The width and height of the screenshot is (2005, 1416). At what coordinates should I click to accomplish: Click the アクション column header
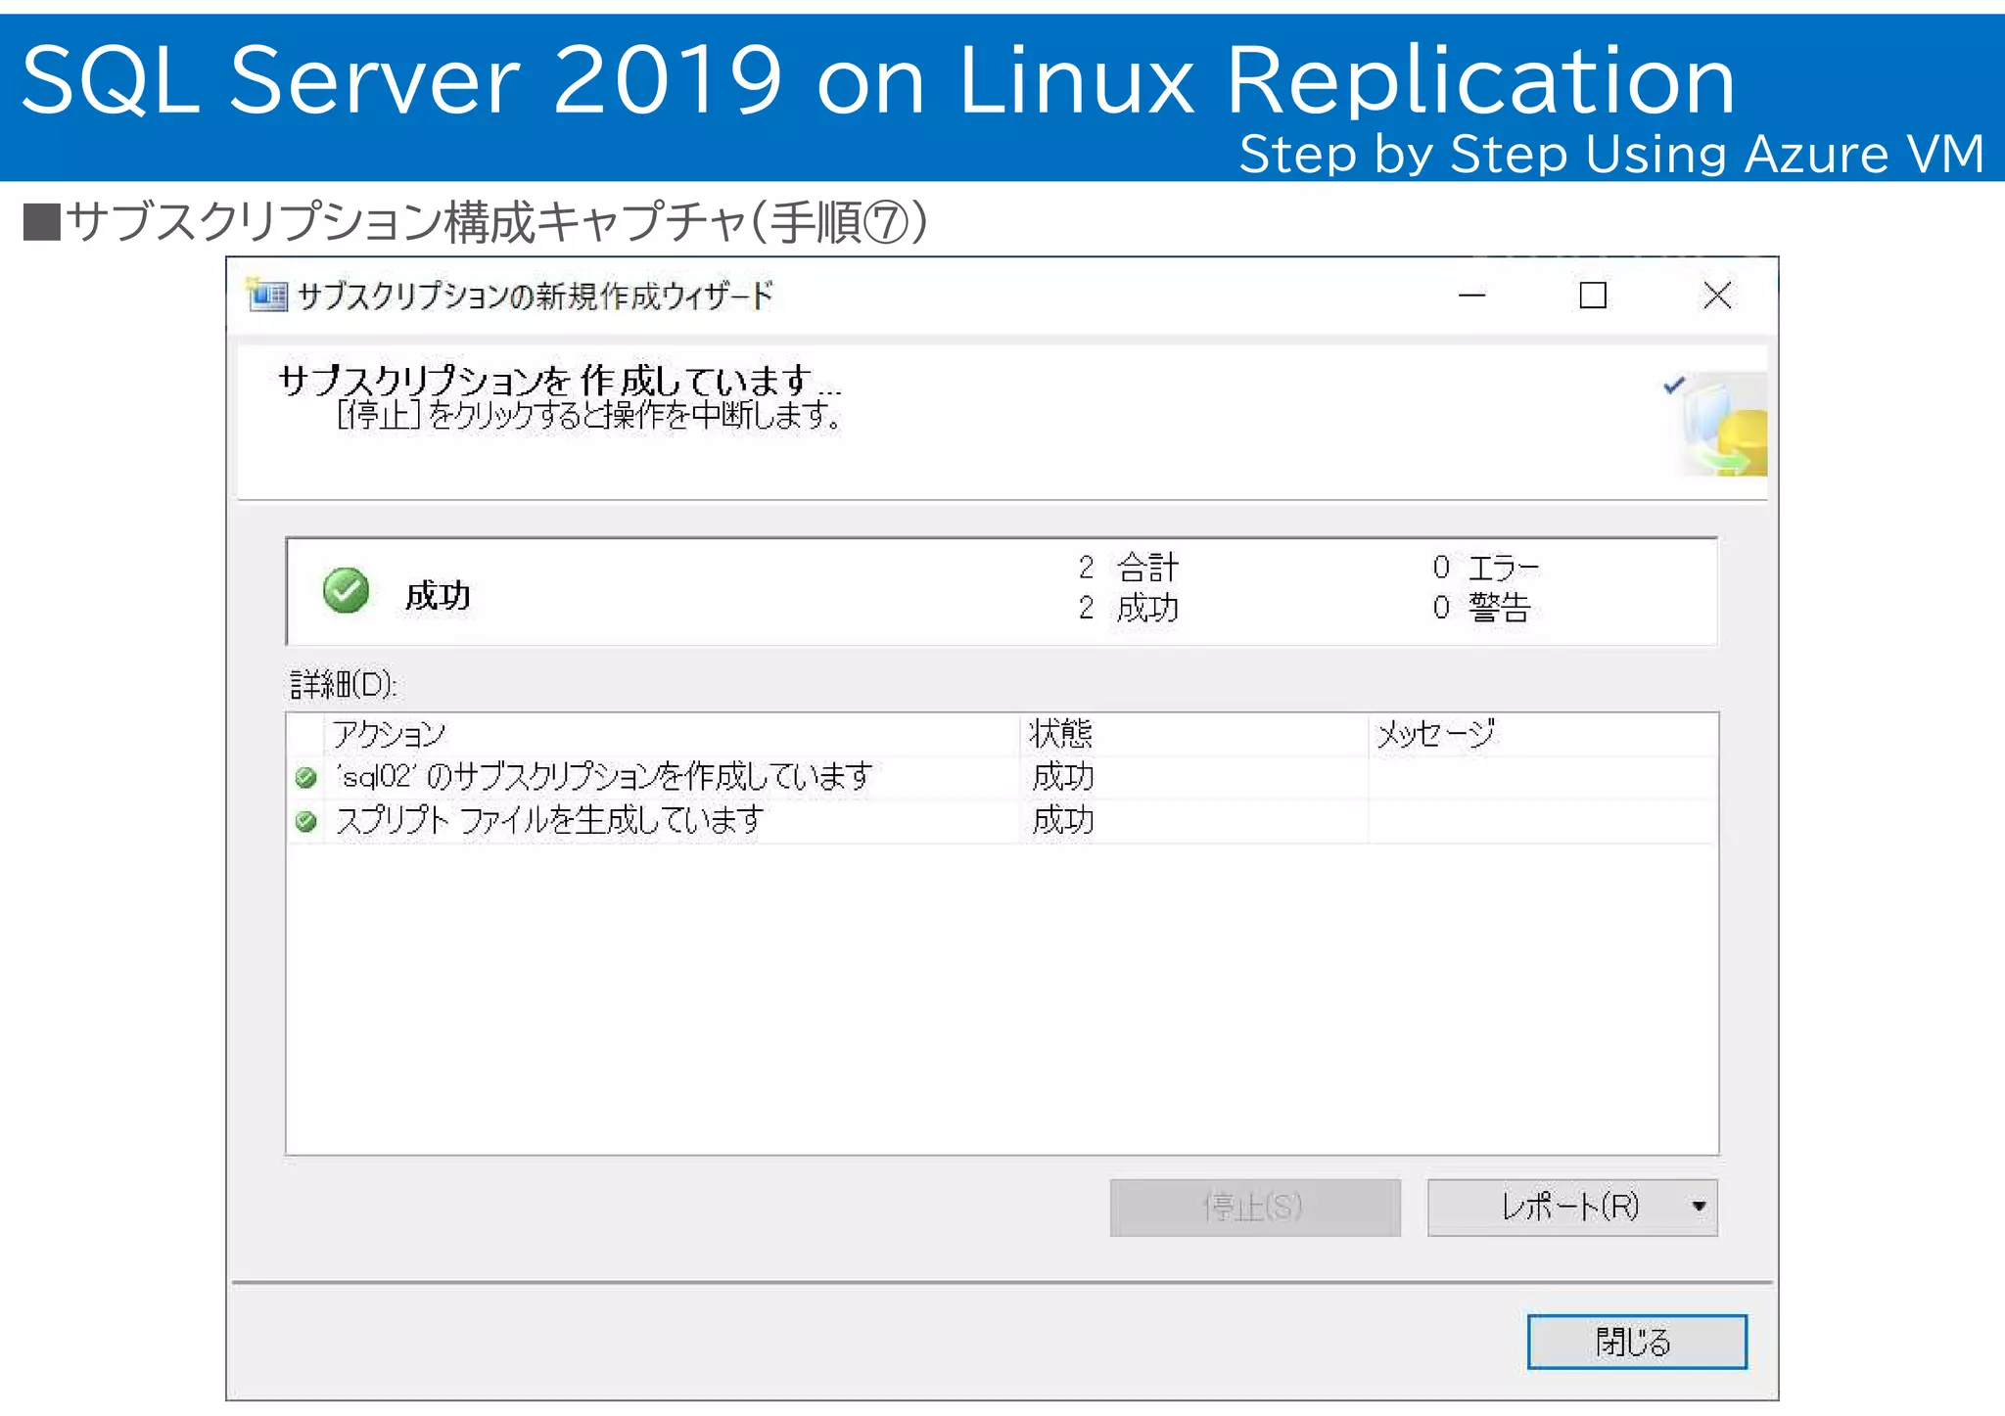point(672,734)
